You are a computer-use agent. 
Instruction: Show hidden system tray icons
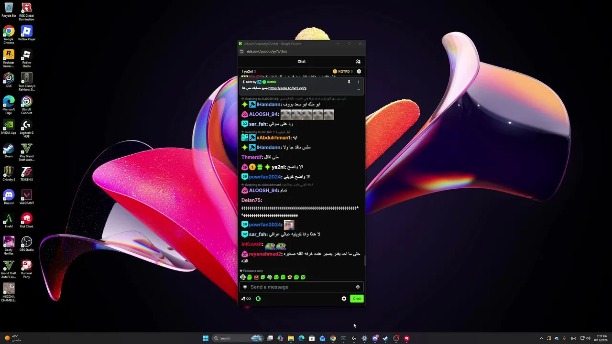[541, 338]
